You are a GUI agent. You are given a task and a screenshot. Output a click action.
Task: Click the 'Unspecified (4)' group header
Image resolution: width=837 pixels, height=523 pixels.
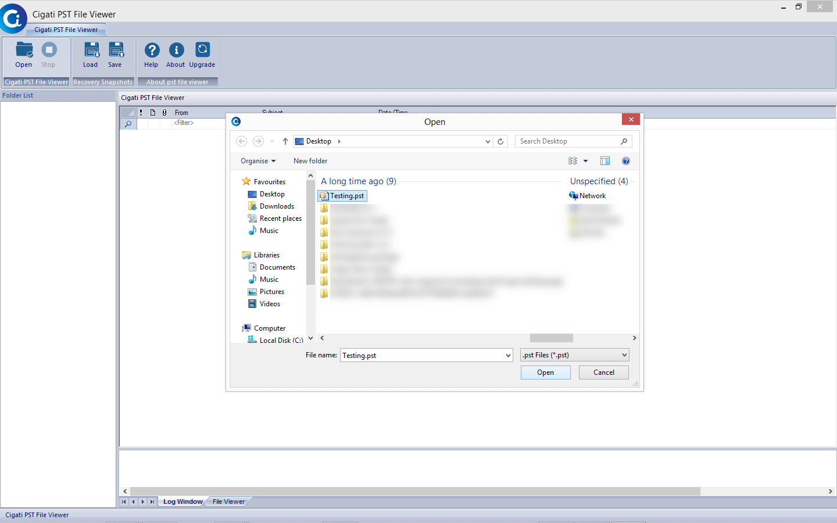(x=599, y=181)
